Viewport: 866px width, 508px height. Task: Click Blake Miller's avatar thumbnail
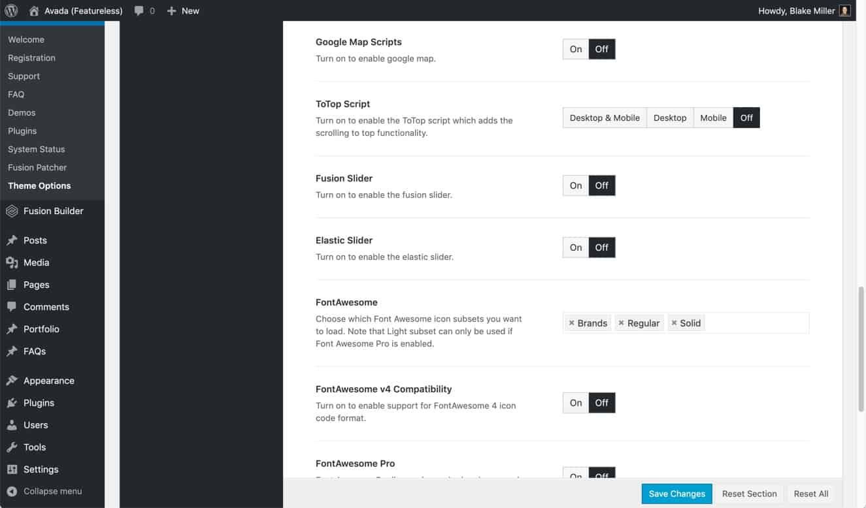tap(844, 10)
